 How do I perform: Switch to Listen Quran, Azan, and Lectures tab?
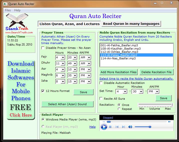[69, 24]
